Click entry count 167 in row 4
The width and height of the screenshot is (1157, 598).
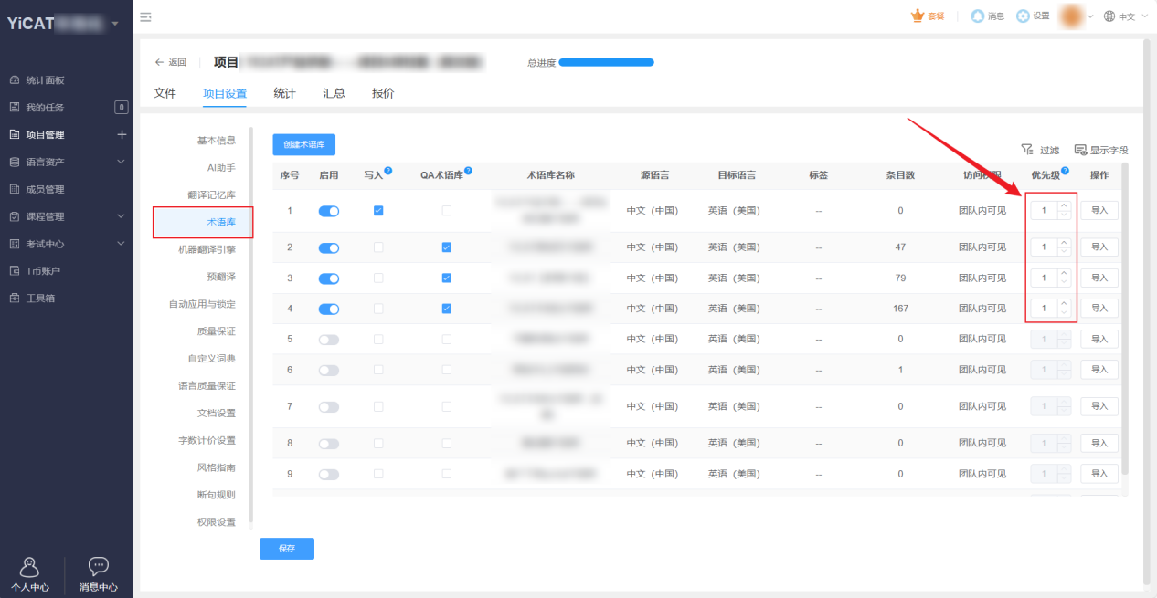click(901, 309)
